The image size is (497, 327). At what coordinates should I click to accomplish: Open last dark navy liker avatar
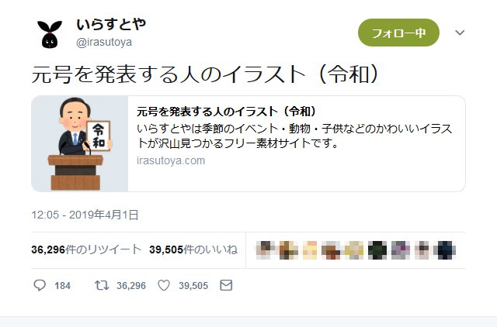[x=447, y=250]
